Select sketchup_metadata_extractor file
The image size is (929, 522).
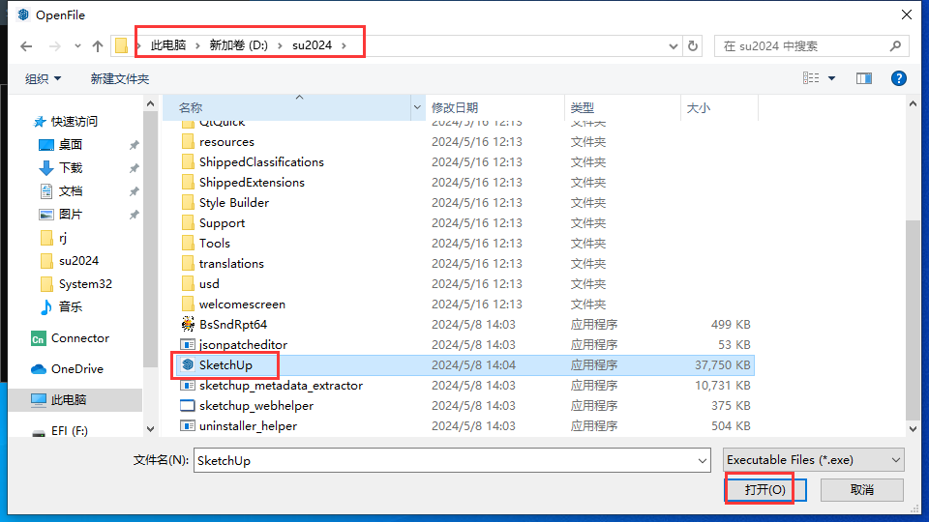pyautogui.click(x=281, y=386)
